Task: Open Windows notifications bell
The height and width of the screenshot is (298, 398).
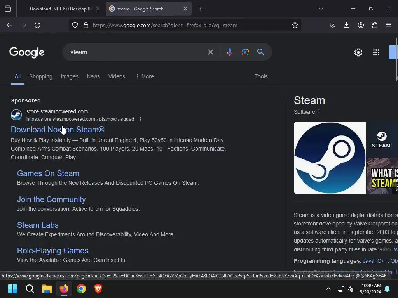Action: [388, 289]
